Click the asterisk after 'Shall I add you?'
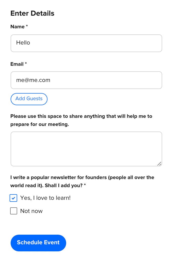This screenshot has width=196, height=264. tap(85, 185)
